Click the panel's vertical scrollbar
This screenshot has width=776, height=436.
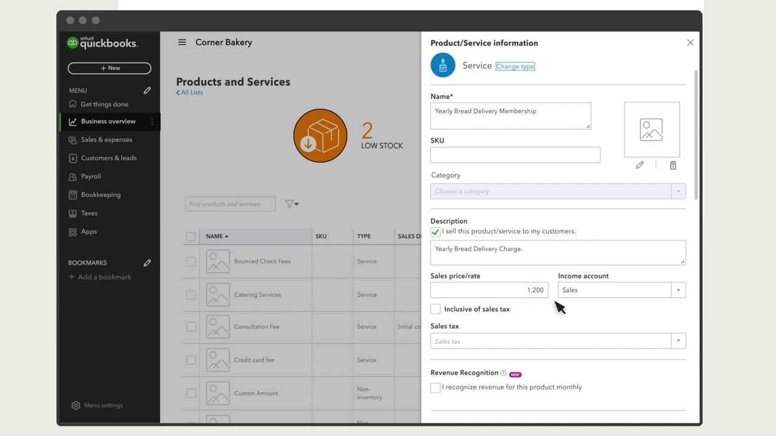[x=696, y=133]
